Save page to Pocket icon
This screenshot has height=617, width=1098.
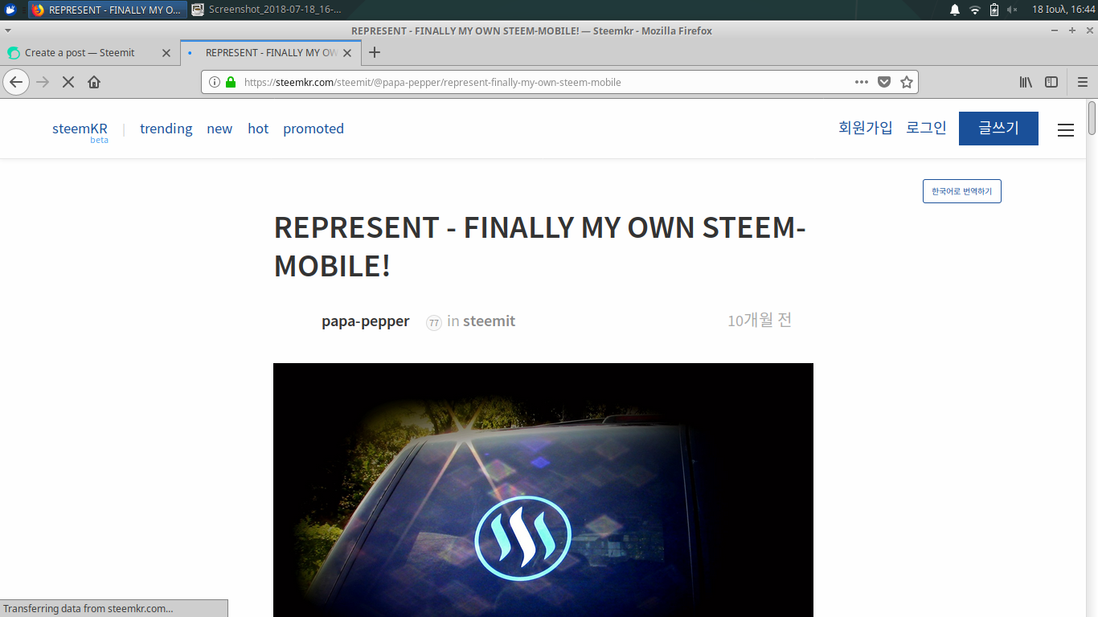pos(884,82)
